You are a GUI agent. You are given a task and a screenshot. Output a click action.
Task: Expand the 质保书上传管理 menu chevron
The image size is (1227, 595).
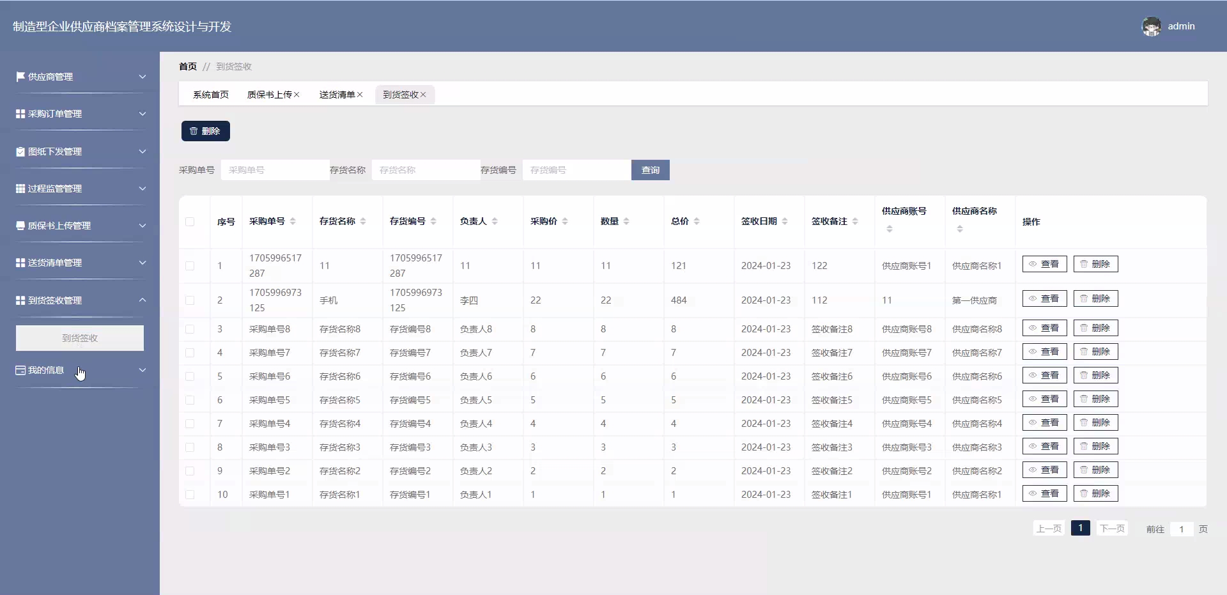point(143,226)
